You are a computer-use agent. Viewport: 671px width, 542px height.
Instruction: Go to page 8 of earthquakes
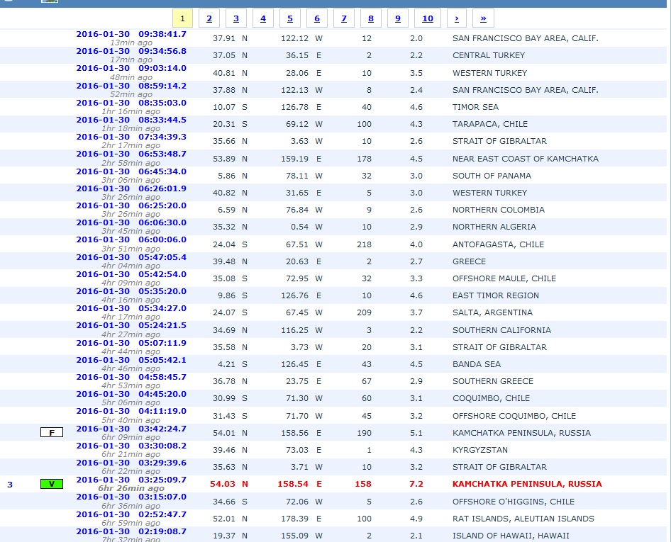tap(371, 18)
